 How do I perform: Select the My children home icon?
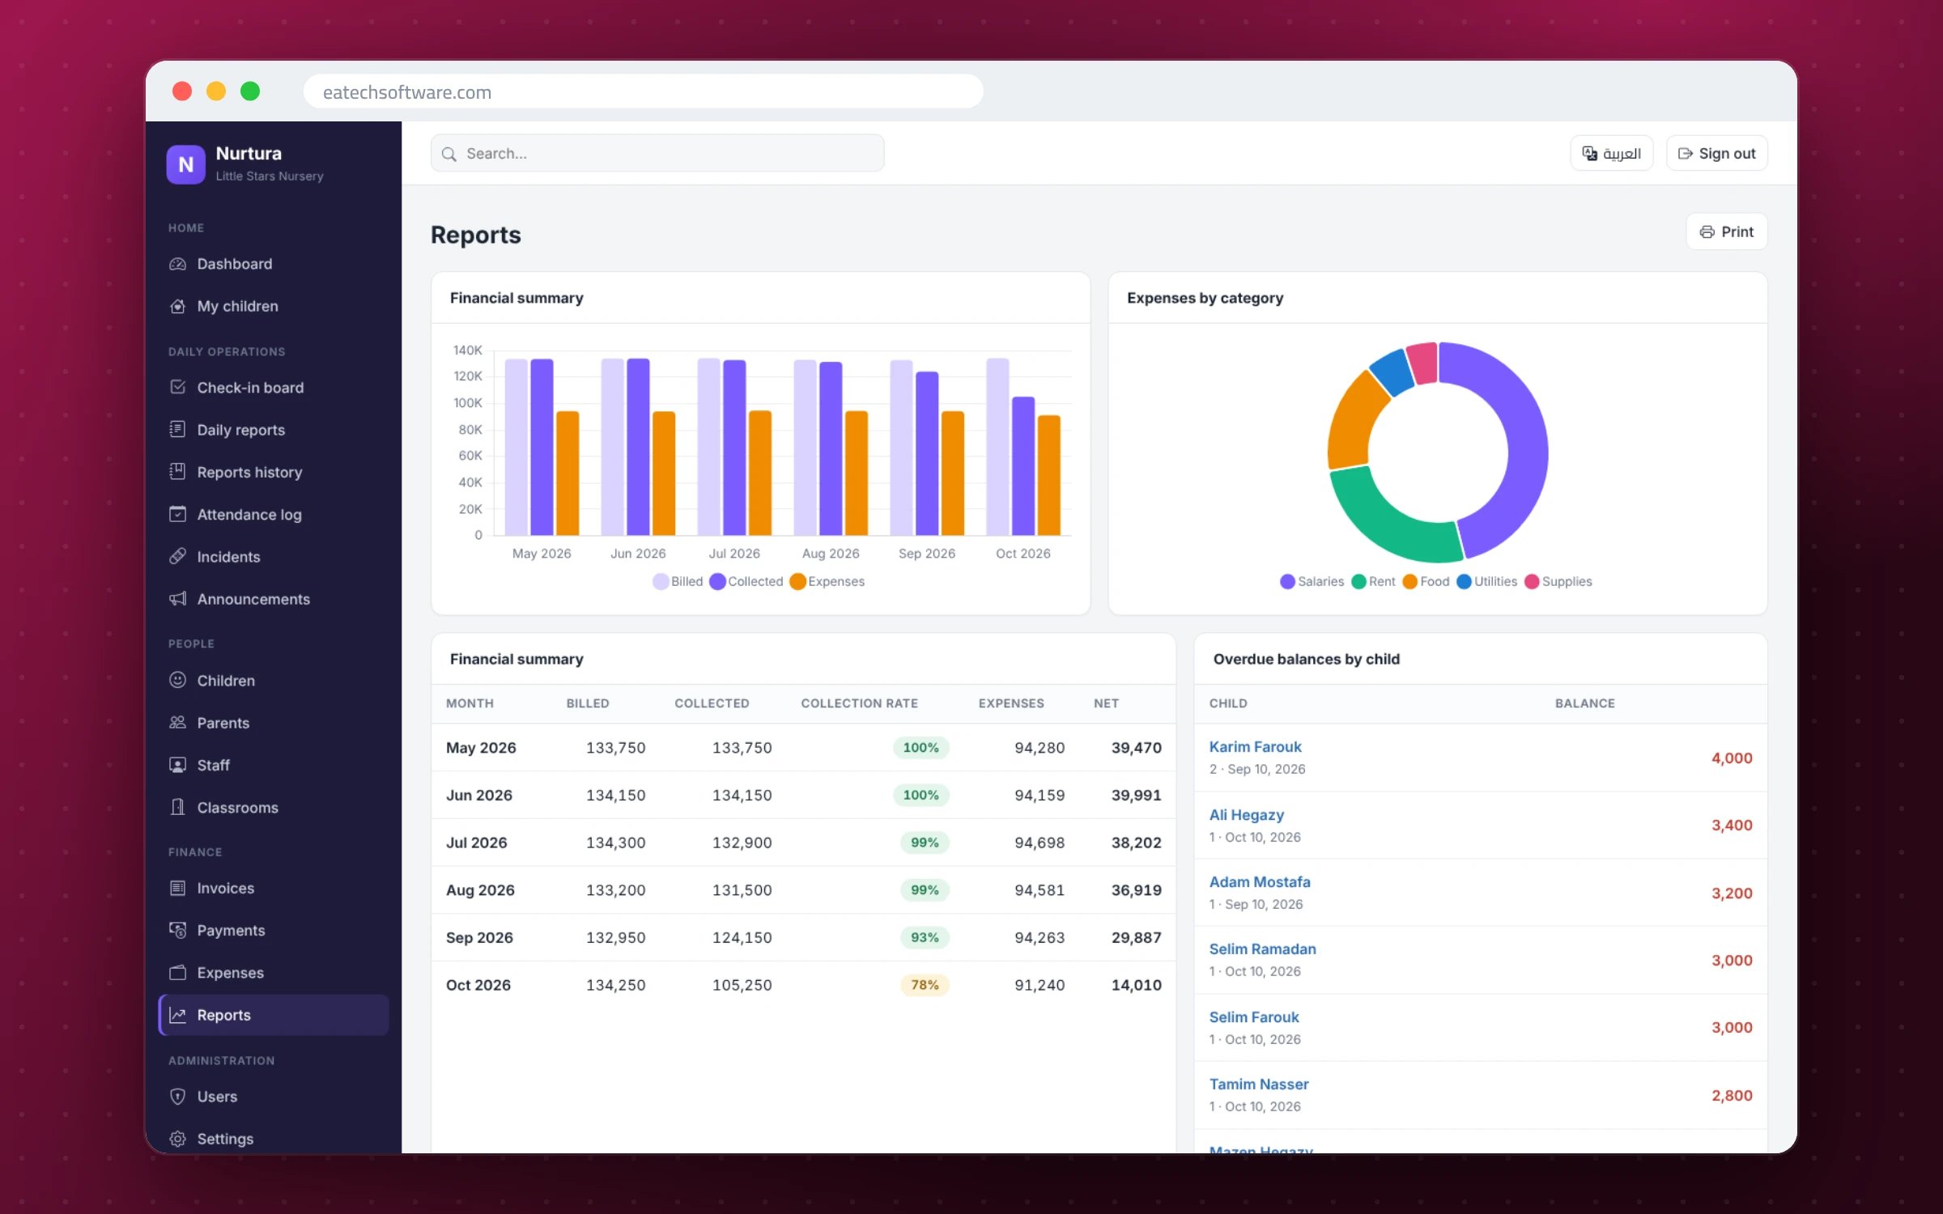pyautogui.click(x=177, y=306)
